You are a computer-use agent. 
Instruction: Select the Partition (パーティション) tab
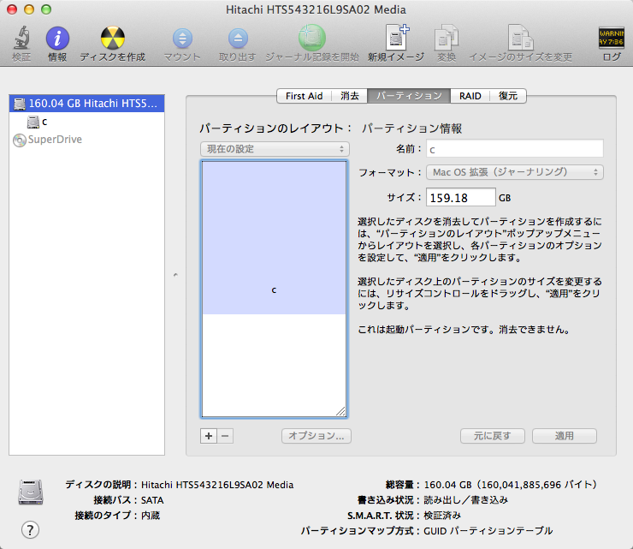tap(409, 96)
